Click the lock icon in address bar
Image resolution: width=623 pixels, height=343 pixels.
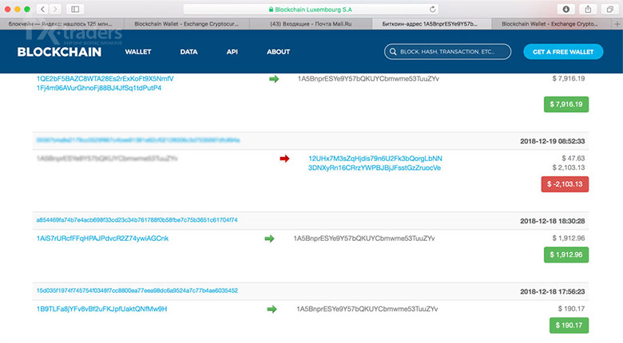[271, 9]
